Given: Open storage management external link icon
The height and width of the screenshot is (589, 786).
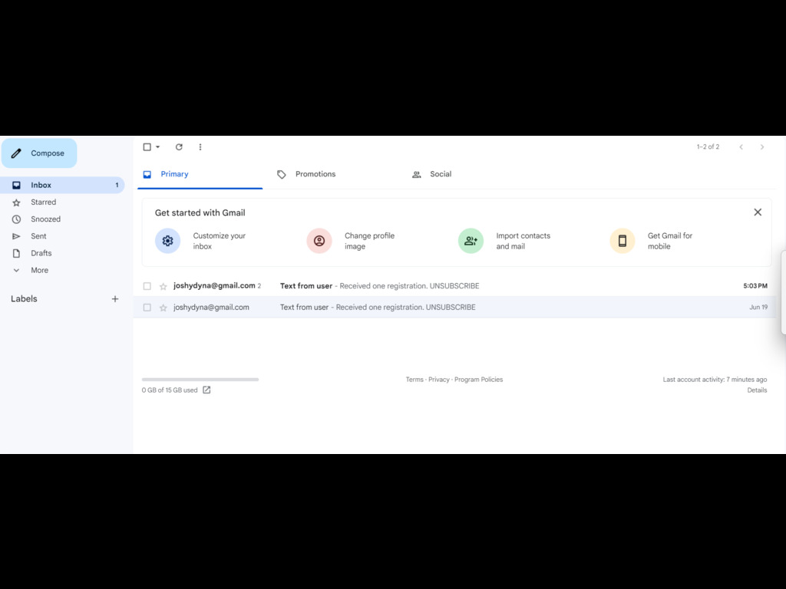Looking at the screenshot, I should click(206, 390).
